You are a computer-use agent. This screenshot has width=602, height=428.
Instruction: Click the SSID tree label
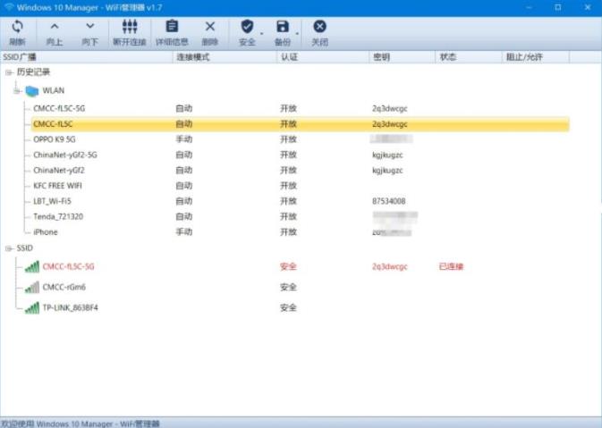tap(24, 248)
